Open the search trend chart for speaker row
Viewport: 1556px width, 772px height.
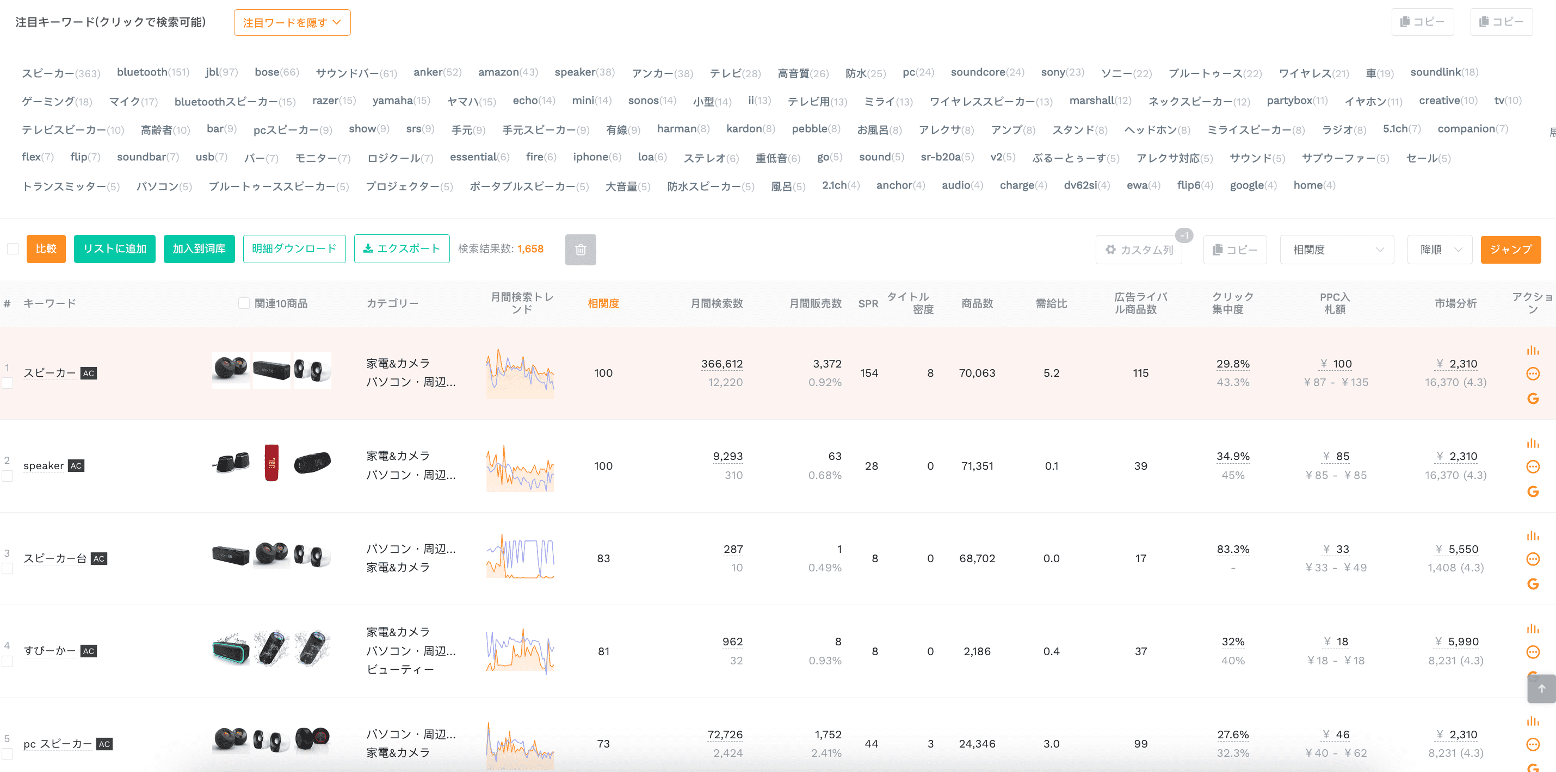pyautogui.click(x=520, y=466)
